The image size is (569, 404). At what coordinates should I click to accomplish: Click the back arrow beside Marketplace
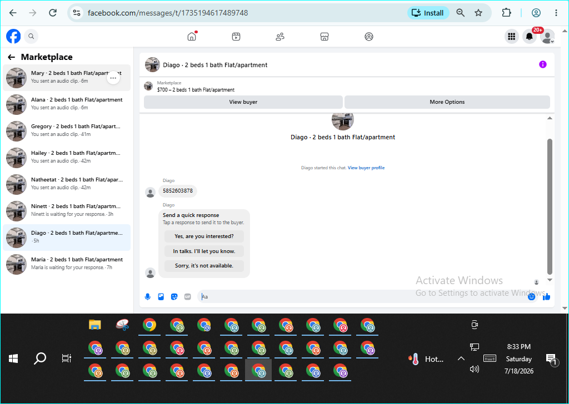[x=11, y=57]
